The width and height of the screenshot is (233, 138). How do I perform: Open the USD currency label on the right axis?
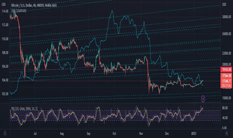point(224,5)
